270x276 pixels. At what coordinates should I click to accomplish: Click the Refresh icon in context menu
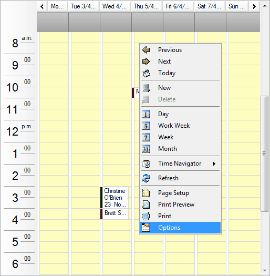146,178
